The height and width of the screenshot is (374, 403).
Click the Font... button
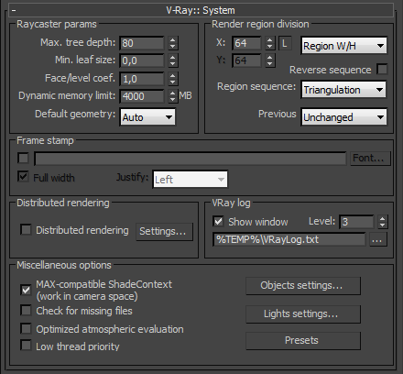pyautogui.click(x=370, y=159)
